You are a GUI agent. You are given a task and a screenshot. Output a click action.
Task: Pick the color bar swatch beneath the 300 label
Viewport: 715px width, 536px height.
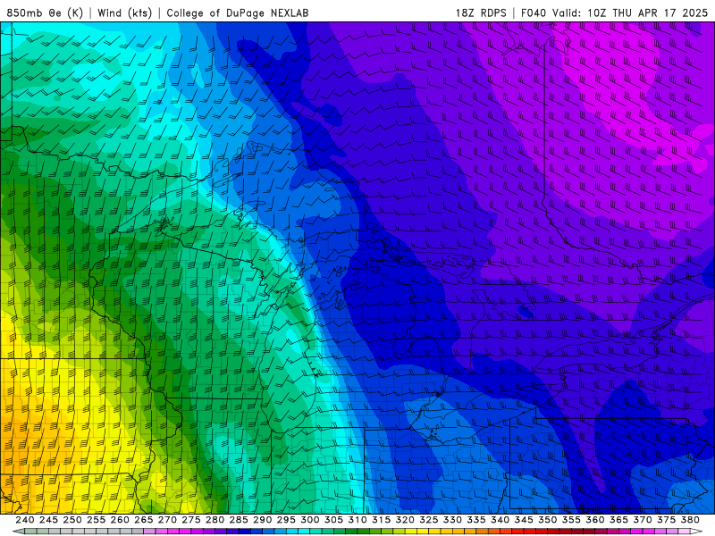316,531
